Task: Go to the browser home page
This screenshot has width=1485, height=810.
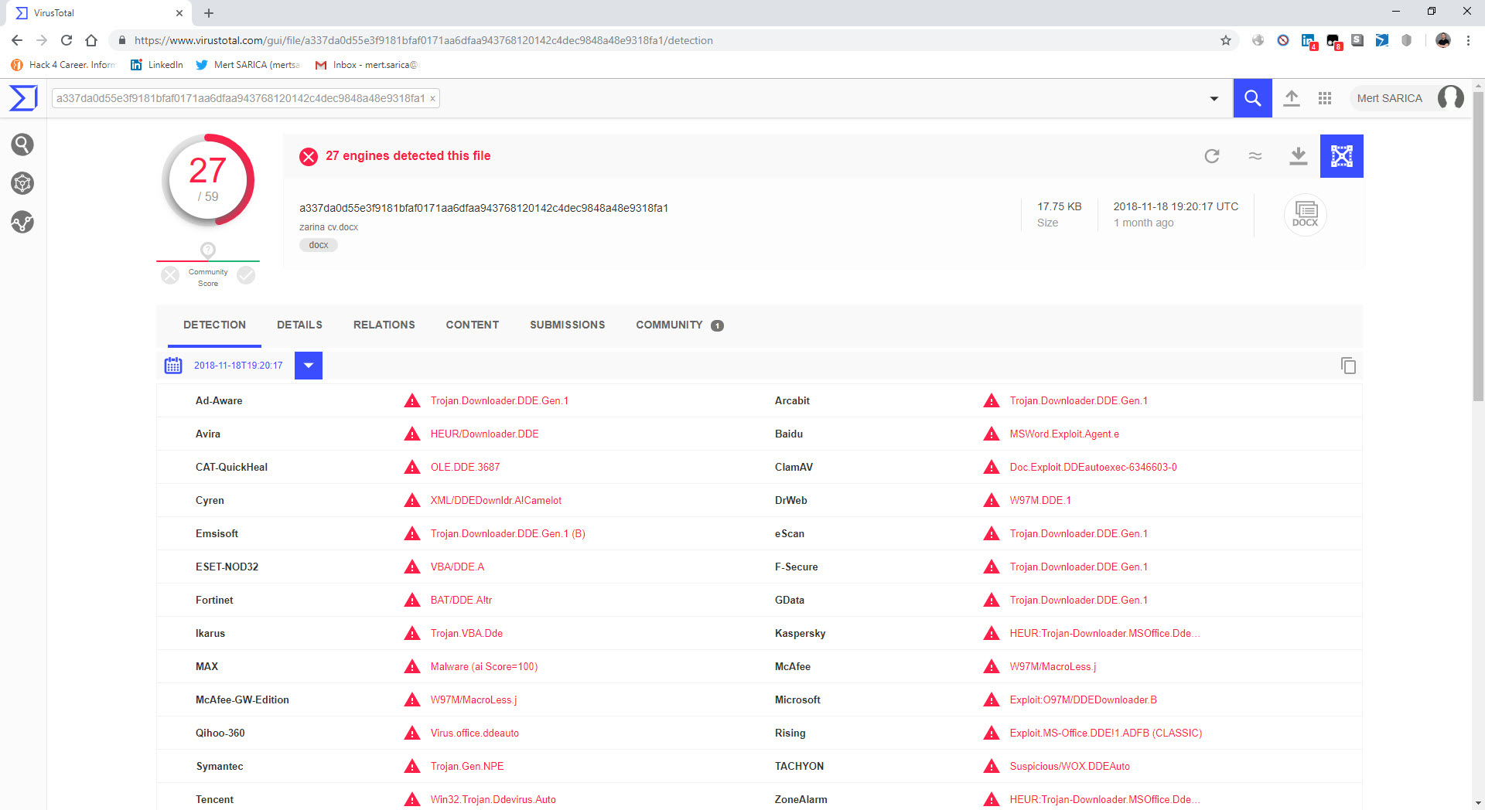Action: [91, 40]
